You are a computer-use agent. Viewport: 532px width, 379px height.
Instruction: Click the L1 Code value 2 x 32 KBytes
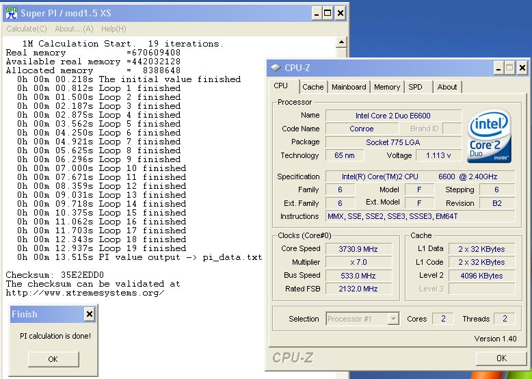coord(481,262)
